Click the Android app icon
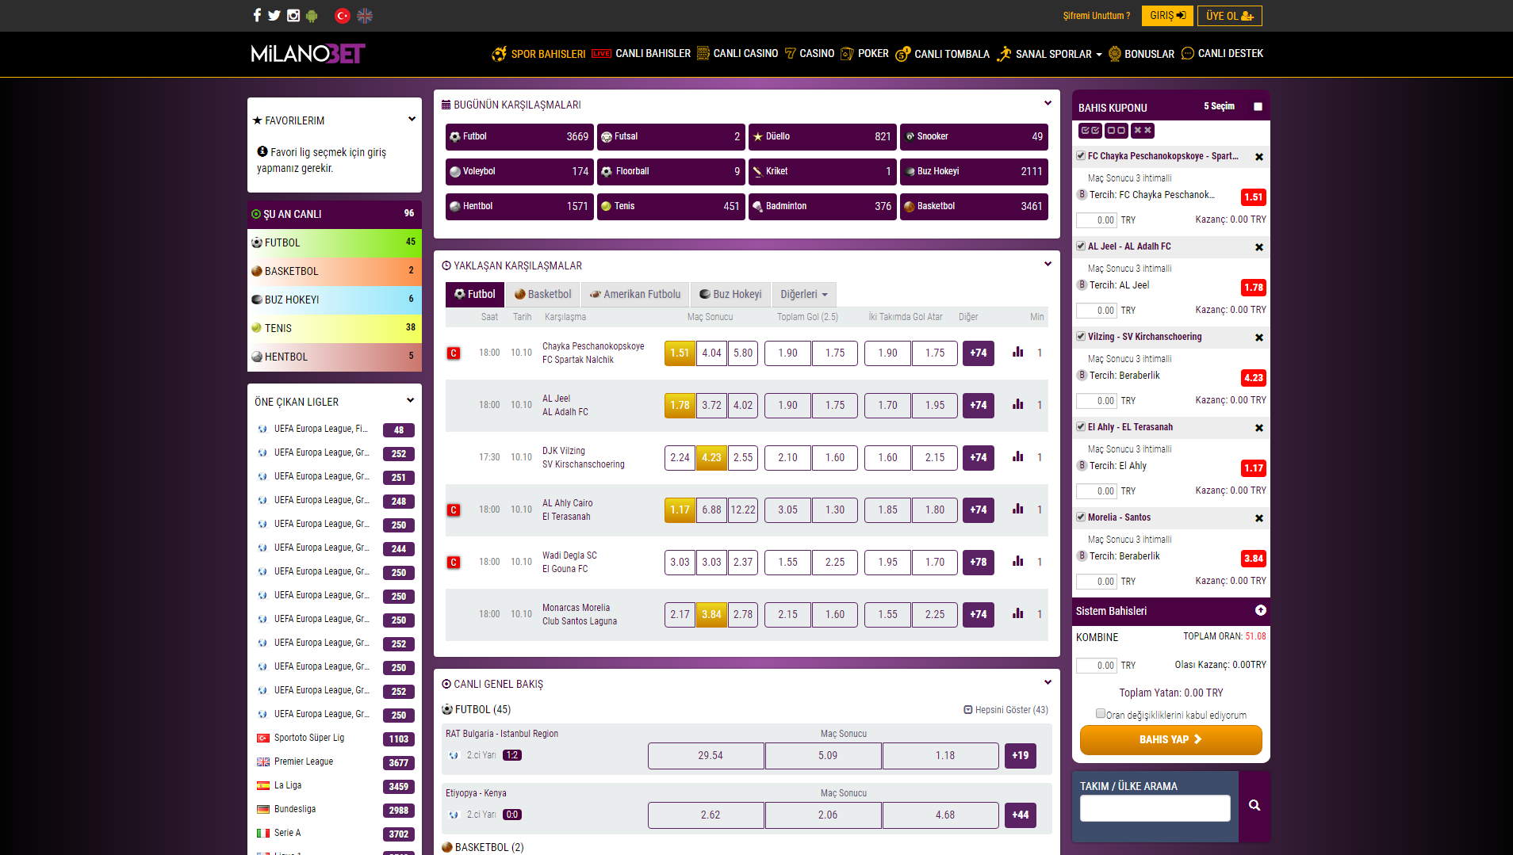1513x855 pixels. [x=312, y=16]
